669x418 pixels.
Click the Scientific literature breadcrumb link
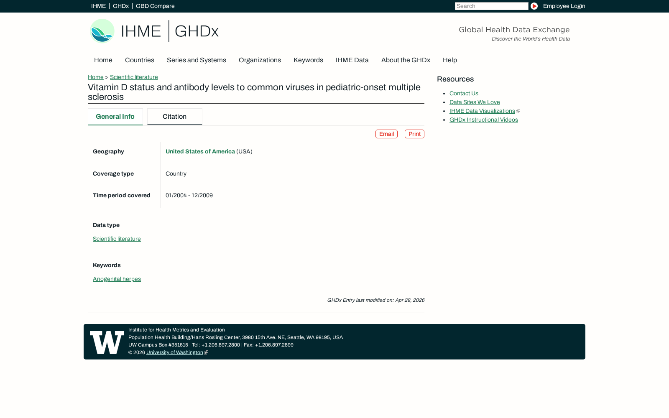coord(134,77)
